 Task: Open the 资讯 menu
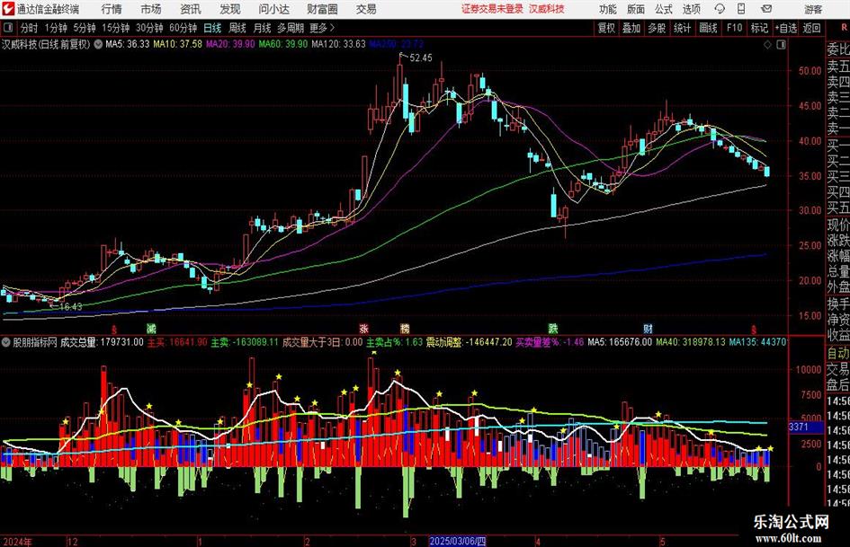(191, 9)
